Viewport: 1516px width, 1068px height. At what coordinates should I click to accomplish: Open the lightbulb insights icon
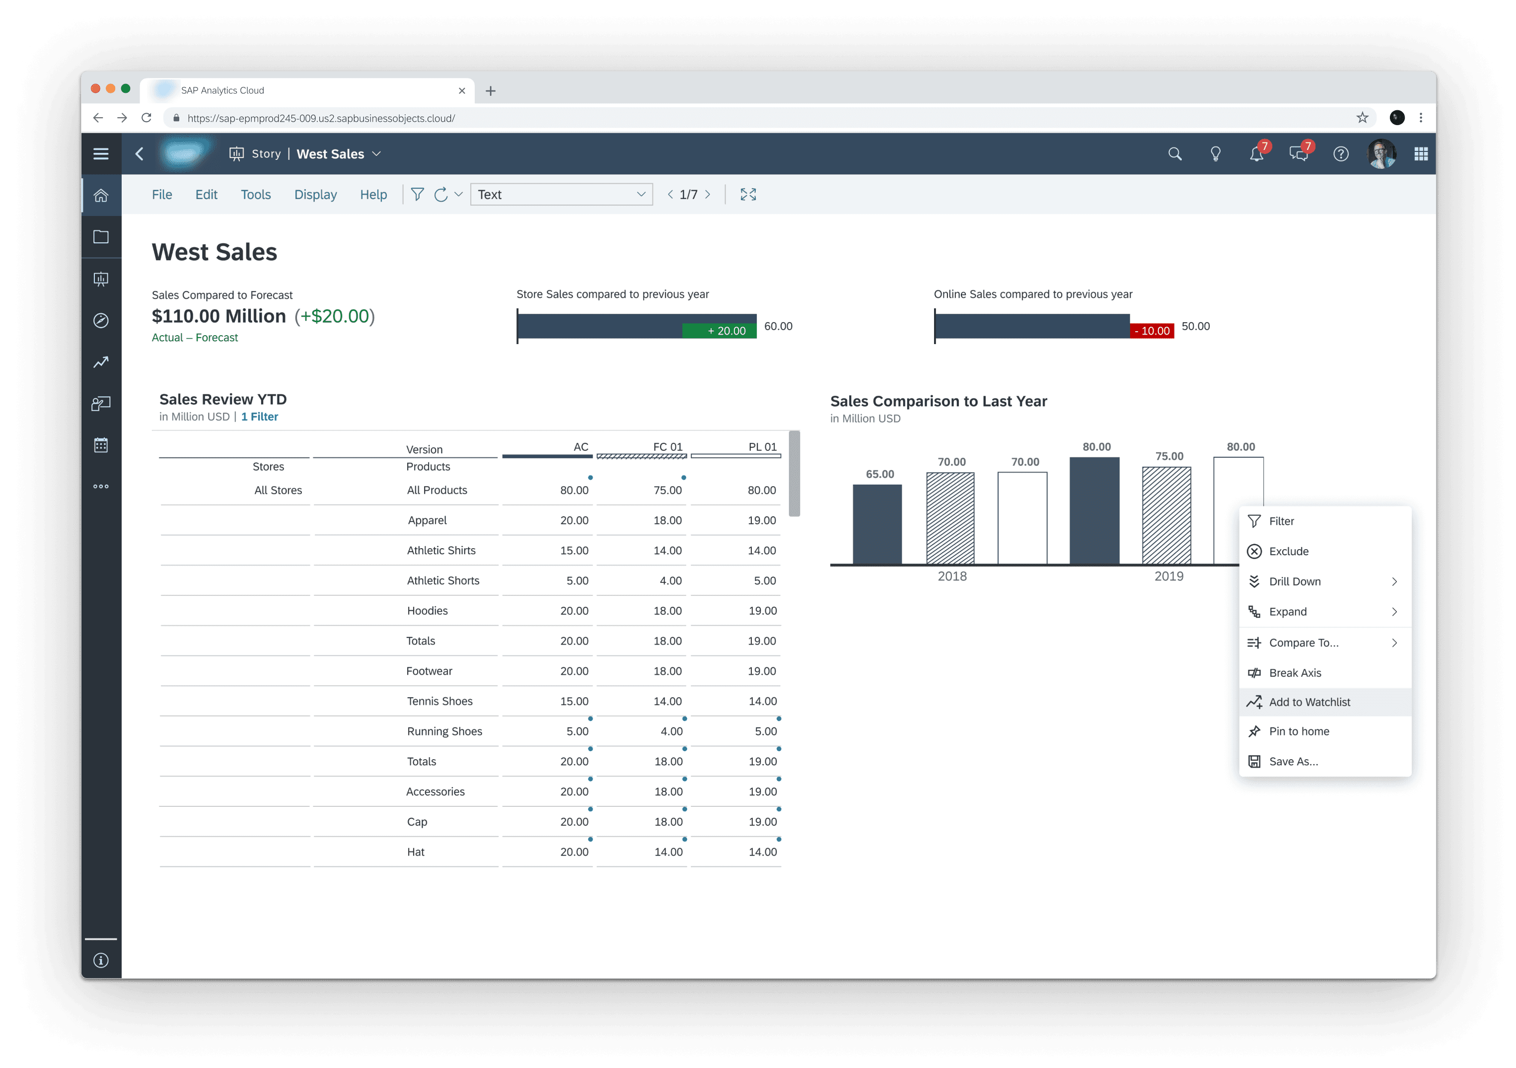pyautogui.click(x=1216, y=154)
